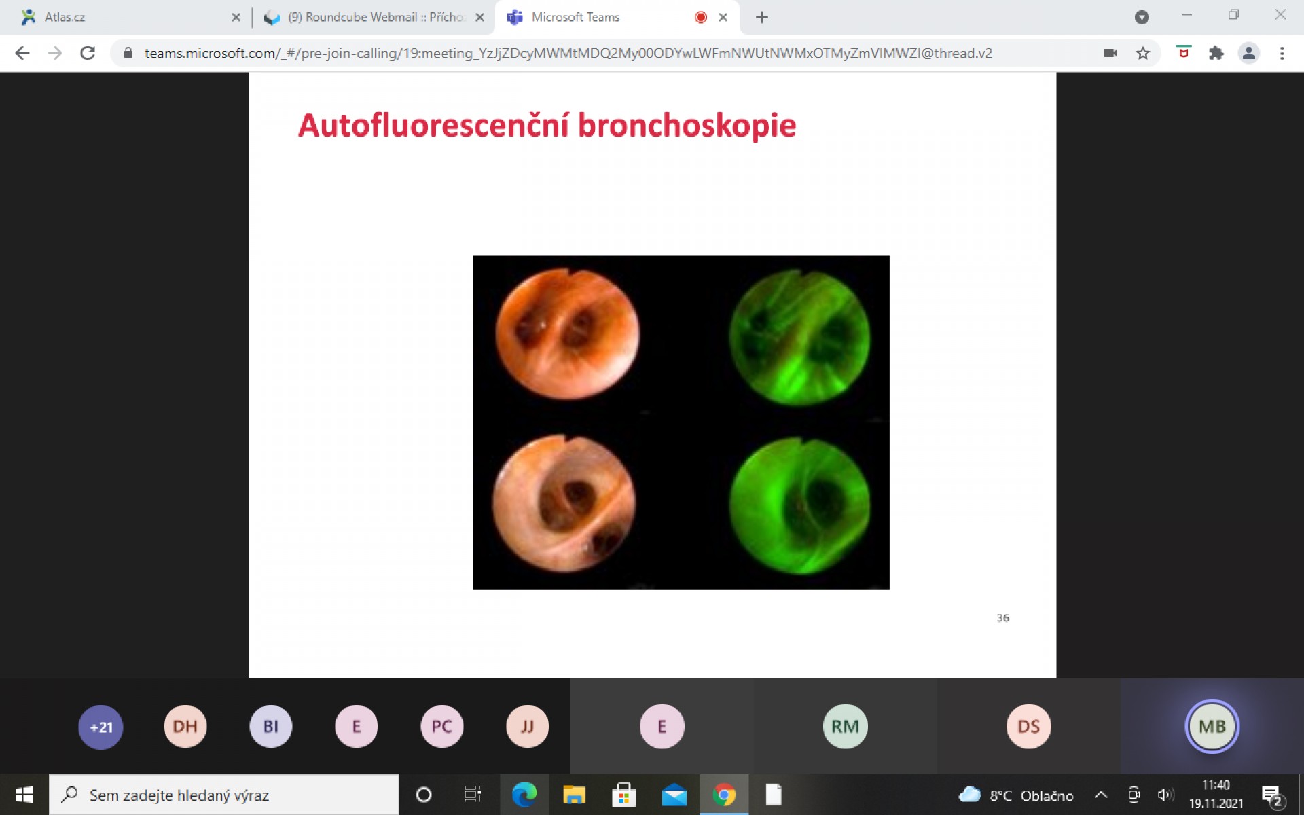
Task: Open the volume control in system tray
Action: (x=1165, y=795)
